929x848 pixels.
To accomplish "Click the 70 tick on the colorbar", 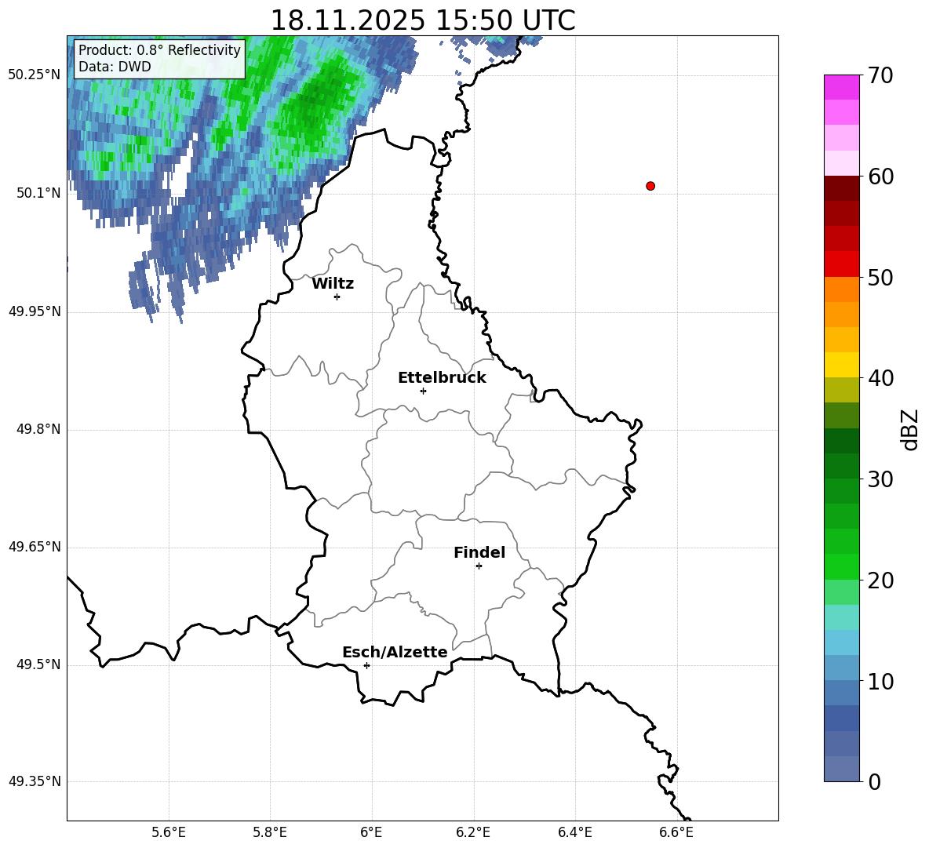I will (880, 76).
